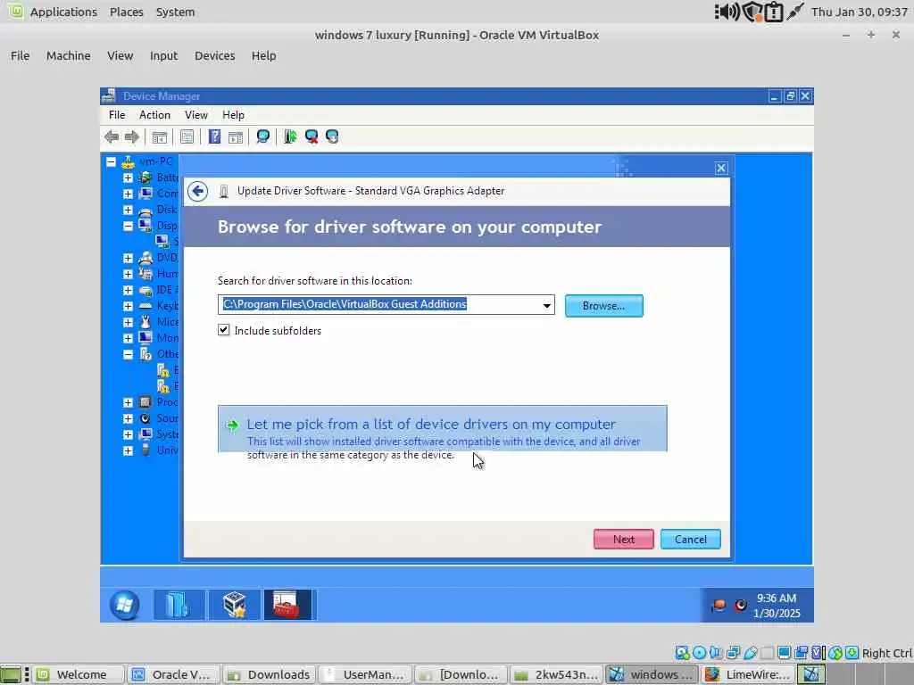Image resolution: width=914 pixels, height=685 pixels.
Task: Open Device Manager Action menu
Action: (x=154, y=115)
